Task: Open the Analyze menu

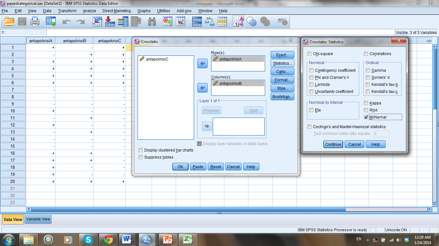Action: [x=89, y=11]
